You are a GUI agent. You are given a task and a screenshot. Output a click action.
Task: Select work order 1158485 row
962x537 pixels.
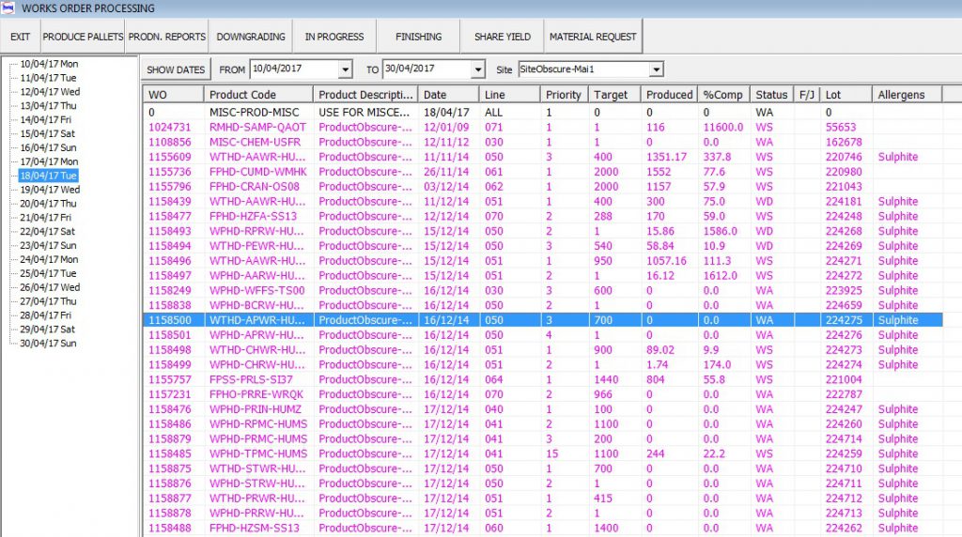click(170, 454)
